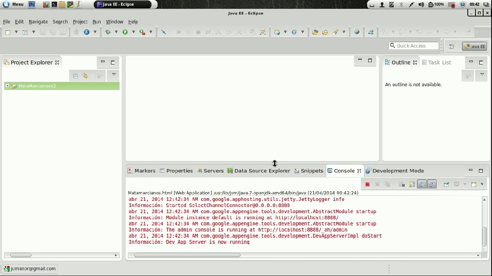Toggle Show Console on Standard Out

pyautogui.click(x=422, y=184)
